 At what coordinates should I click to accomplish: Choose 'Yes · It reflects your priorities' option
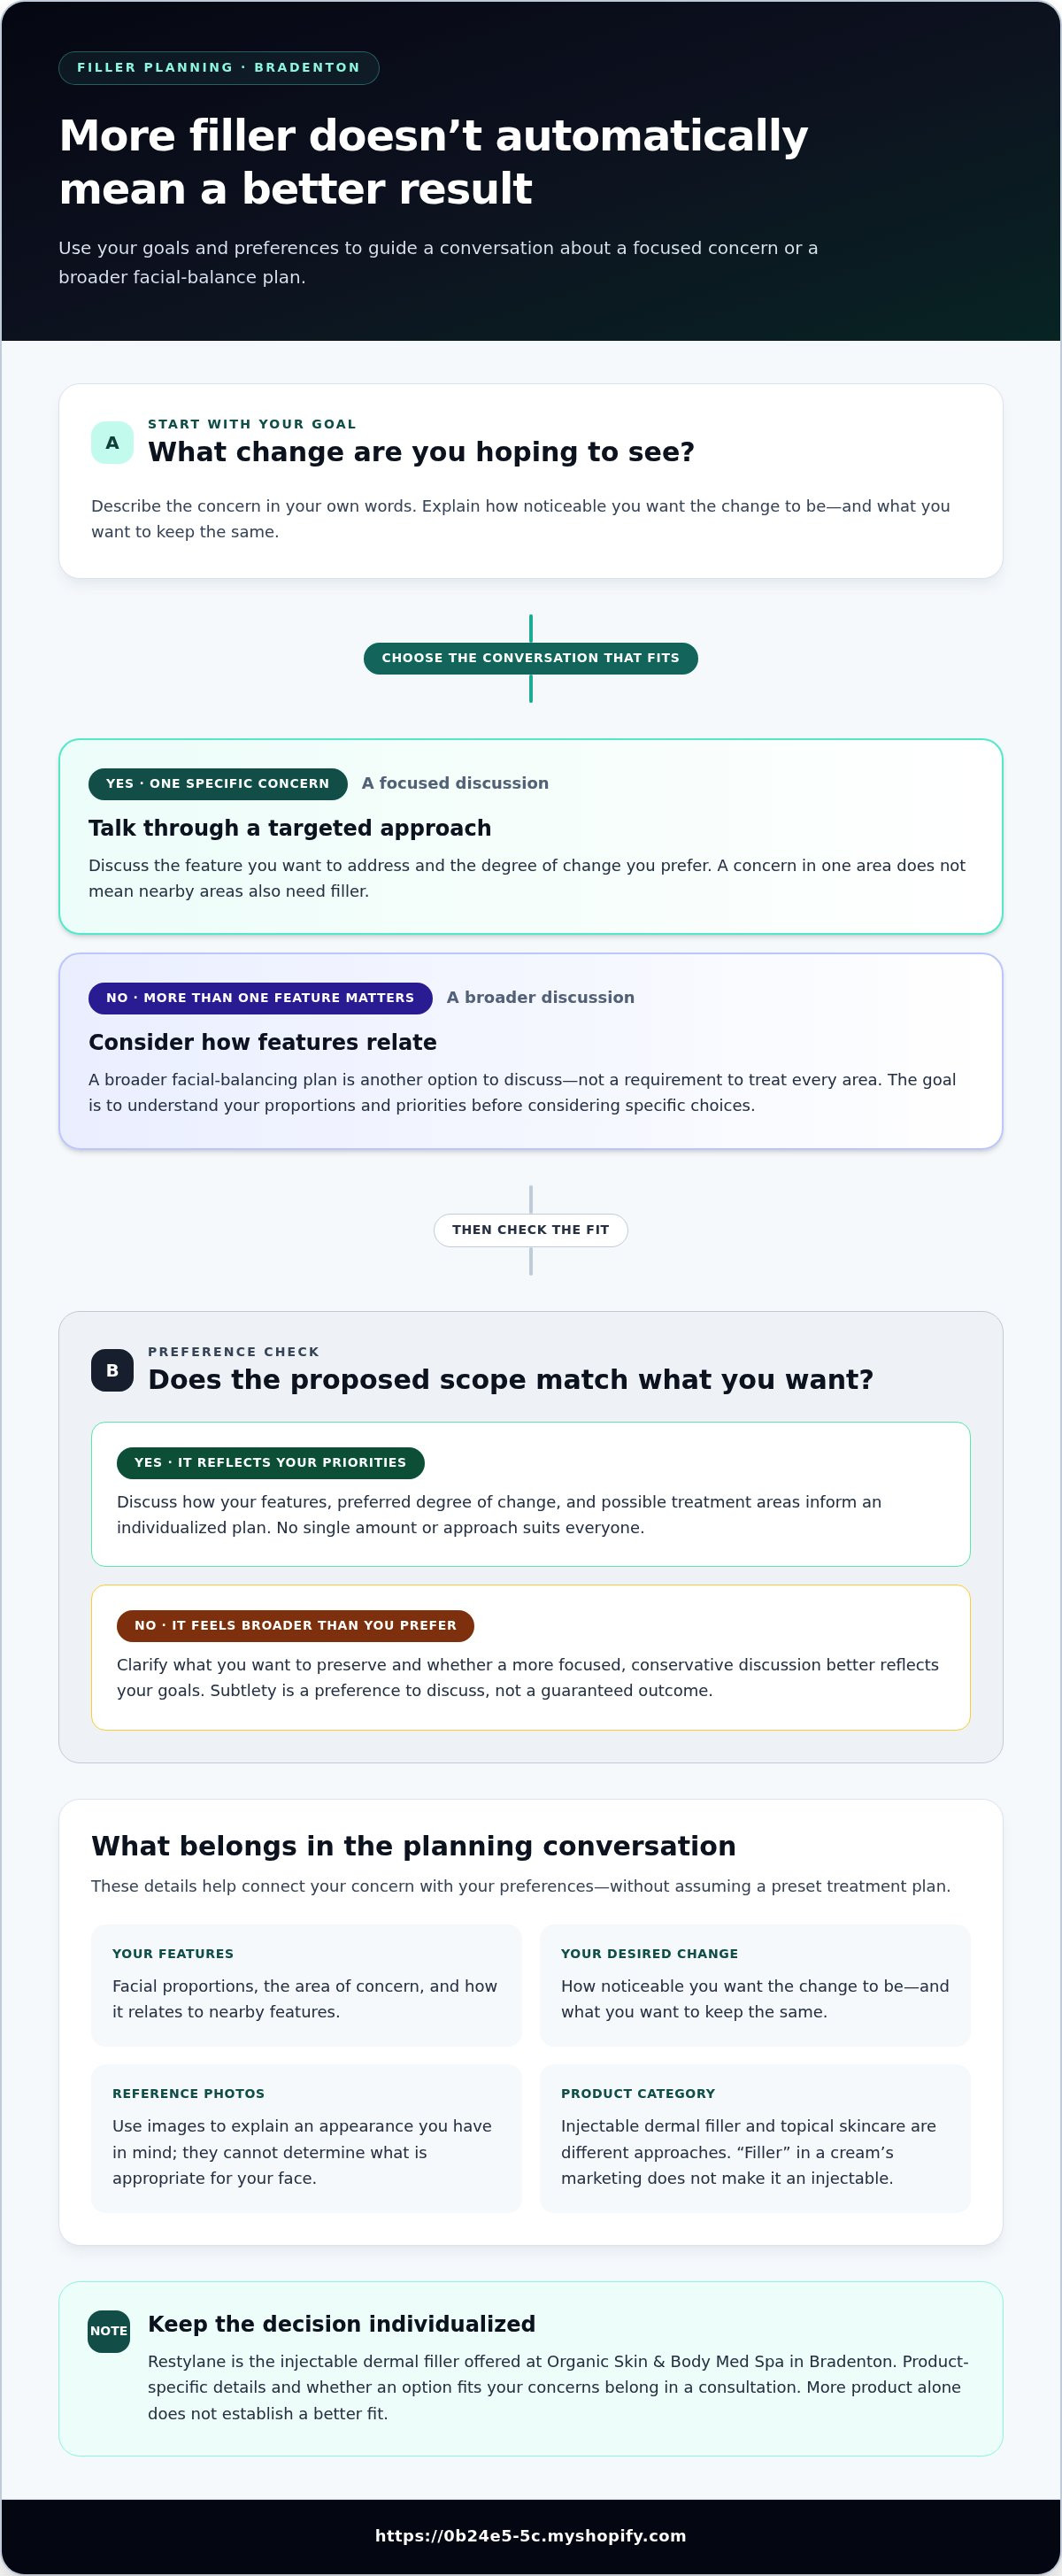pyautogui.click(x=271, y=1463)
